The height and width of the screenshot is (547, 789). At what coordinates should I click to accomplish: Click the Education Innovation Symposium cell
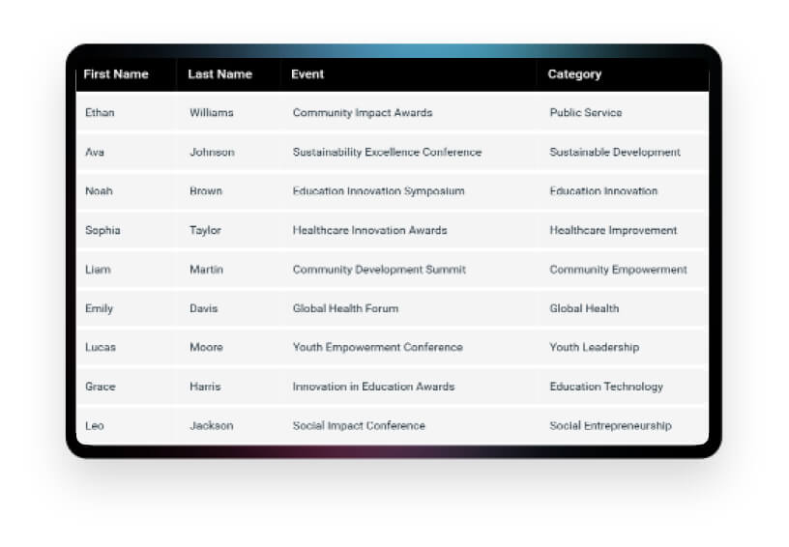pyautogui.click(x=378, y=191)
